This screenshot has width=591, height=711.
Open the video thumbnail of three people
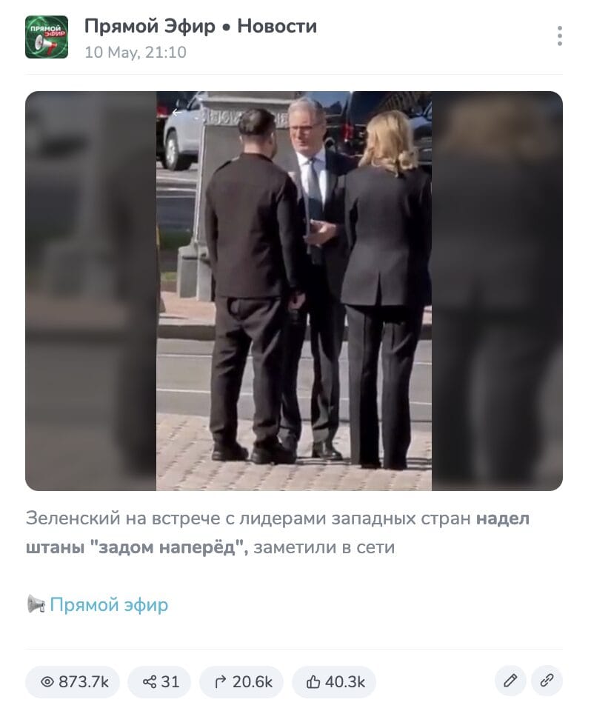coord(294,290)
